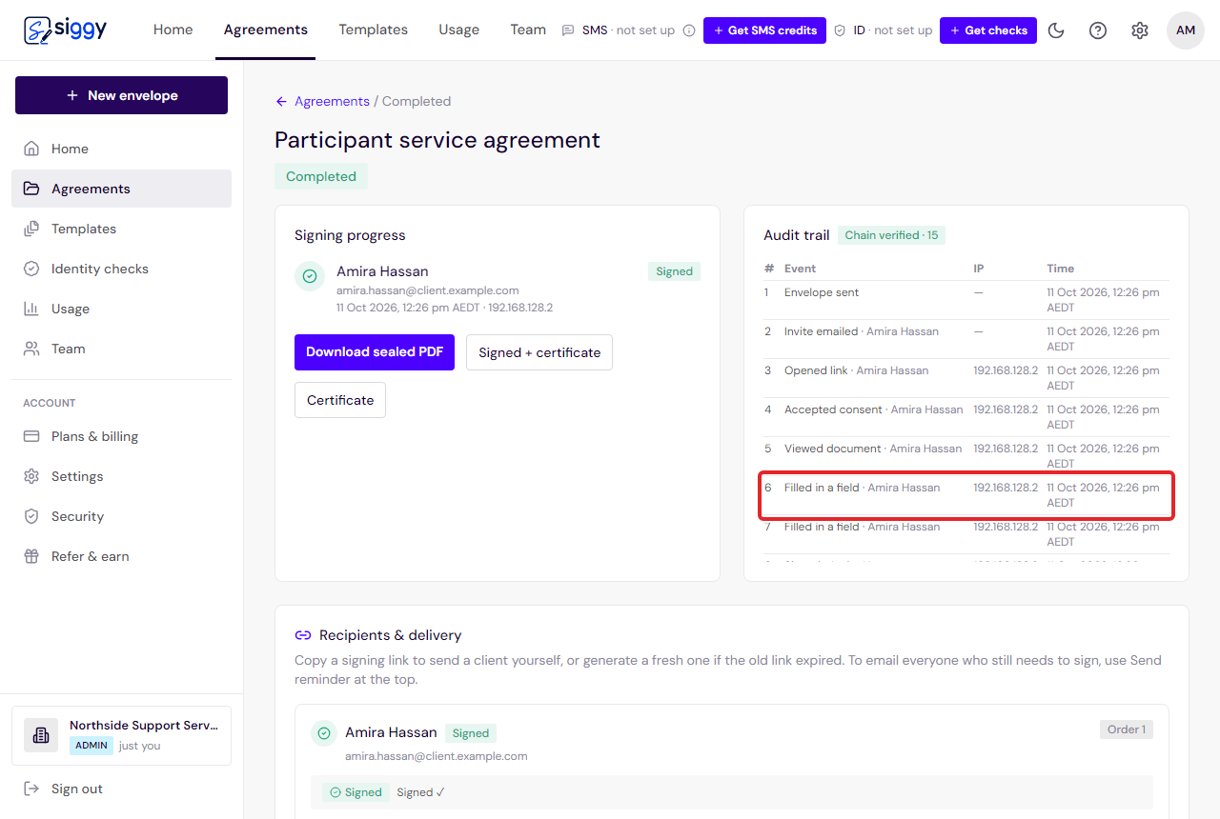This screenshot has height=819, width=1220.
Task: Open Settings in the sidebar Account section
Action: point(121,476)
